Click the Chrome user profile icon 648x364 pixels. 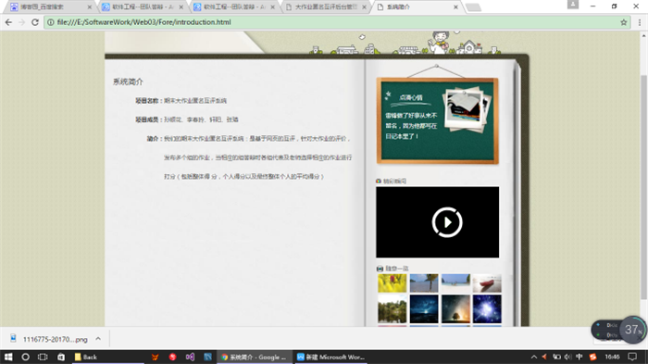point(573,5)
